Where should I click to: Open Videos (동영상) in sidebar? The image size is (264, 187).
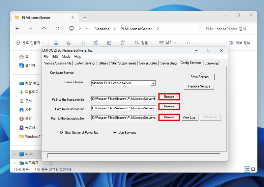coord(27,127)
